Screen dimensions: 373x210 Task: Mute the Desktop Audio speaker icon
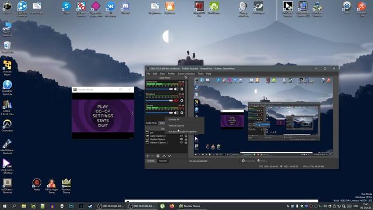(176, 89)
